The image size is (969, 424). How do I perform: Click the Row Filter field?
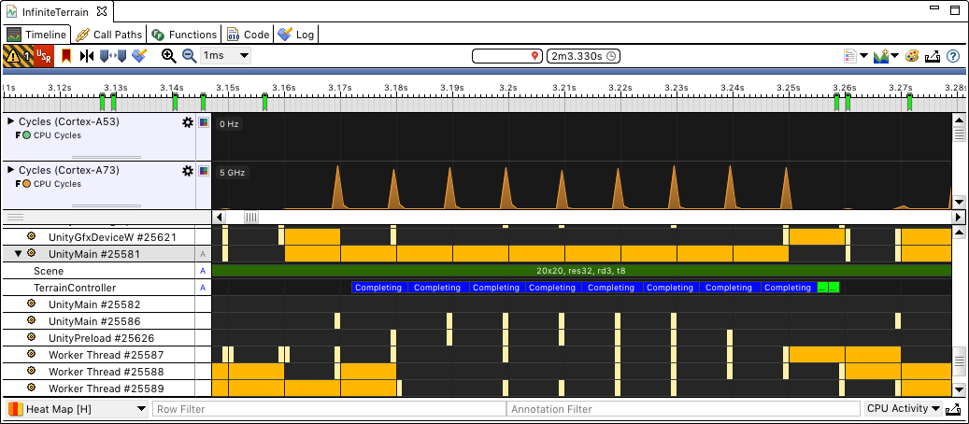point(329,408)
